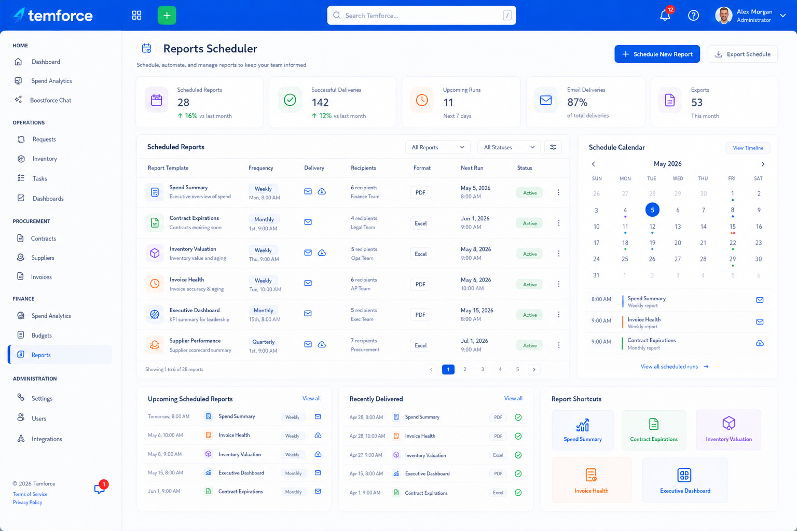Open row menu for Invoice Health

(x=558, y=284)
